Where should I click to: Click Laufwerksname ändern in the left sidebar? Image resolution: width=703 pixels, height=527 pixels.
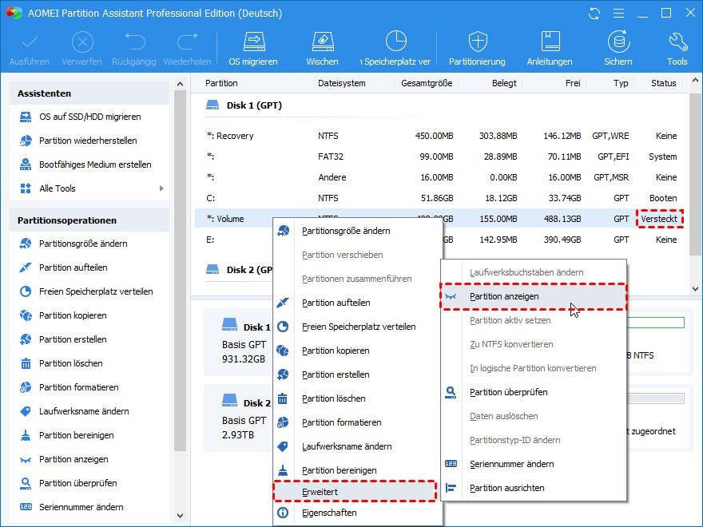(x=84, y=411)
